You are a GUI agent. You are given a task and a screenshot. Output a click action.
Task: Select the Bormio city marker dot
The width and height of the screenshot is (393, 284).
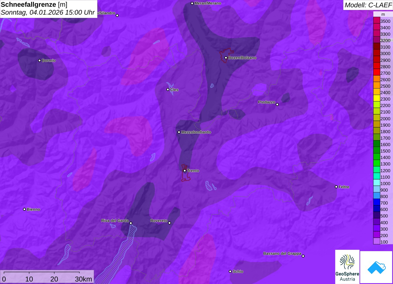tap(40, 60)
